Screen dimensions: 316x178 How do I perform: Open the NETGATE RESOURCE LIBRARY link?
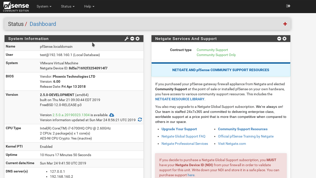click(x=180, y=99)
